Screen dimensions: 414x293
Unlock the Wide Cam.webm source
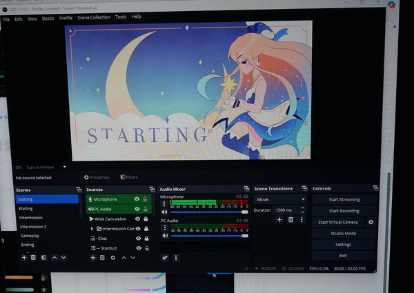[x=146, y=219]
